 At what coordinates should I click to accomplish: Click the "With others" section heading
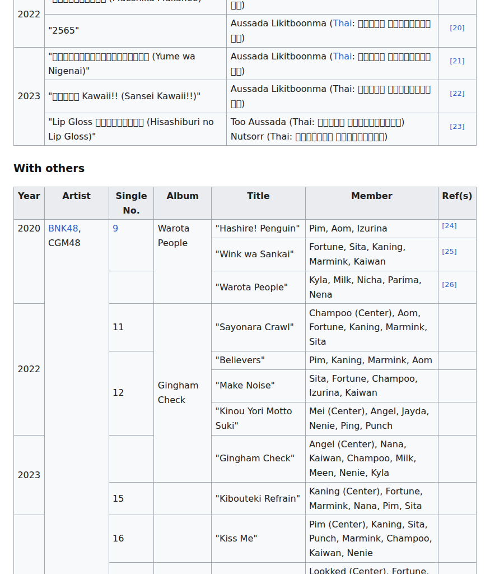(49, 169)
